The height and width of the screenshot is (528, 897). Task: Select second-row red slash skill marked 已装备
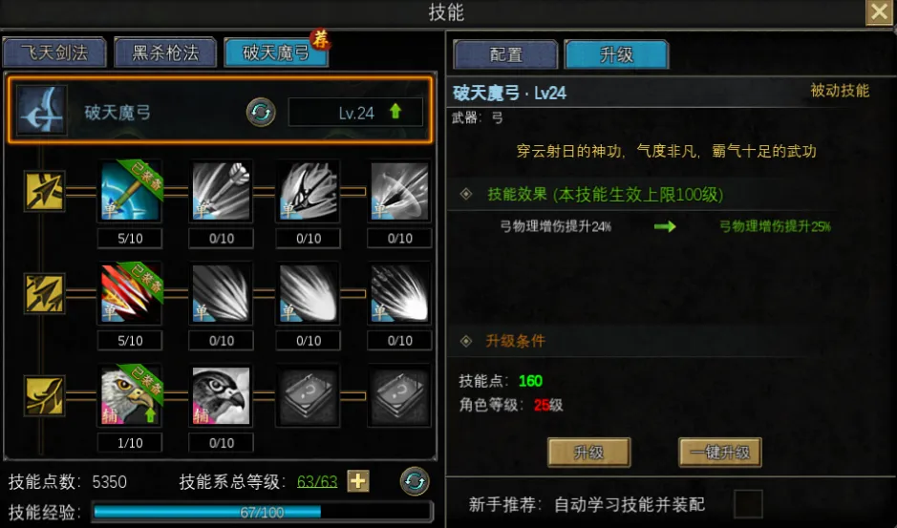tap(131, 293)
